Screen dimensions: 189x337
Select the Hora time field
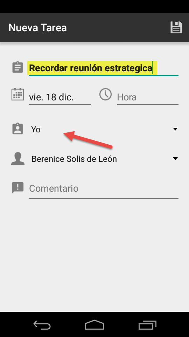coord(148,97)
